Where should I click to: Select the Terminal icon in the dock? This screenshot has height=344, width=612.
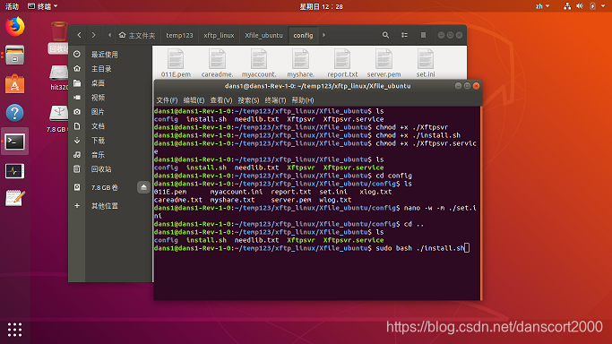(x=15, y=142)
